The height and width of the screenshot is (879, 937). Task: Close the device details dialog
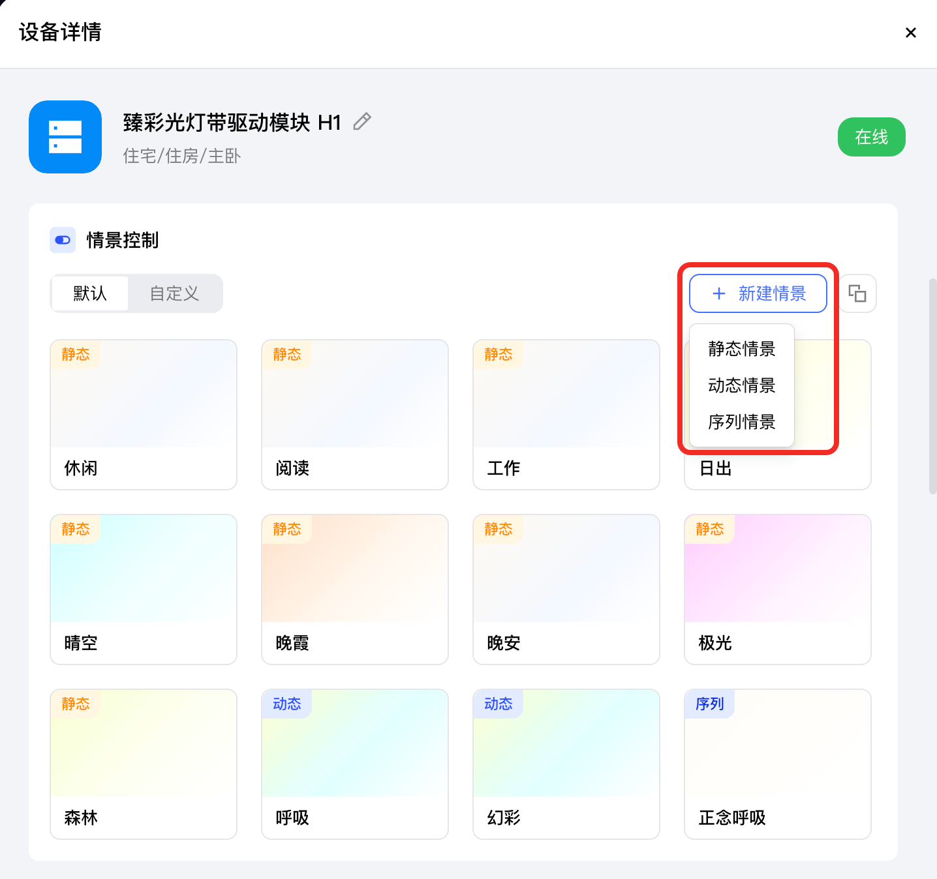pyautogui.click(x=911, y=33)
